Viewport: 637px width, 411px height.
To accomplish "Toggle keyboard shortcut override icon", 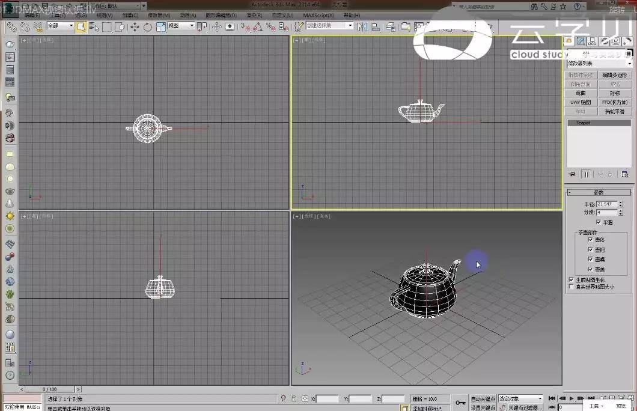I will click(230, 27).
